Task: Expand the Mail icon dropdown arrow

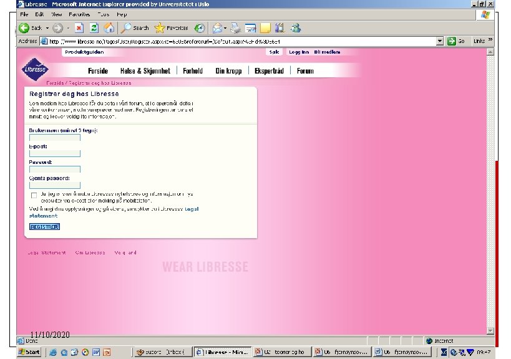Action: [225, 28]
